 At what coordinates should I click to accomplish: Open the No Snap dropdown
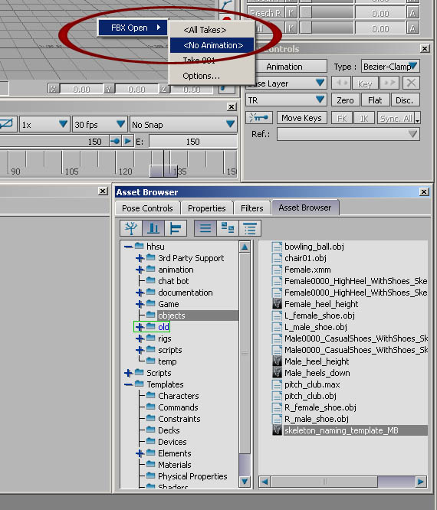point(183,124)
